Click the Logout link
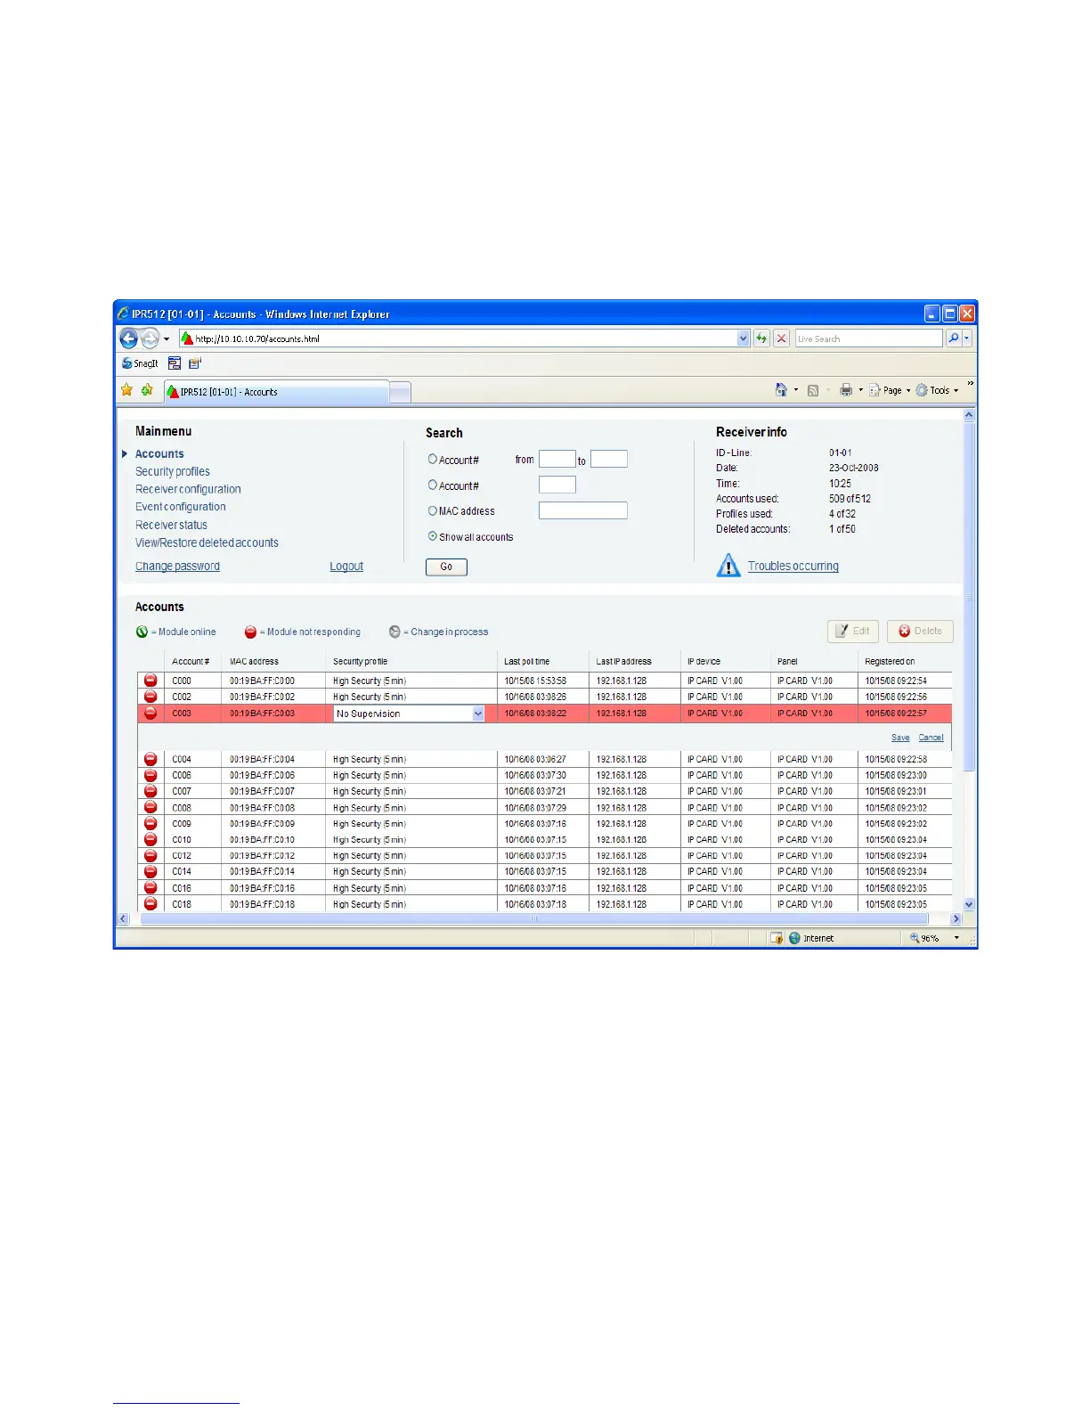This screenshot has width=1090, height=1411. (x=346, y=567)
